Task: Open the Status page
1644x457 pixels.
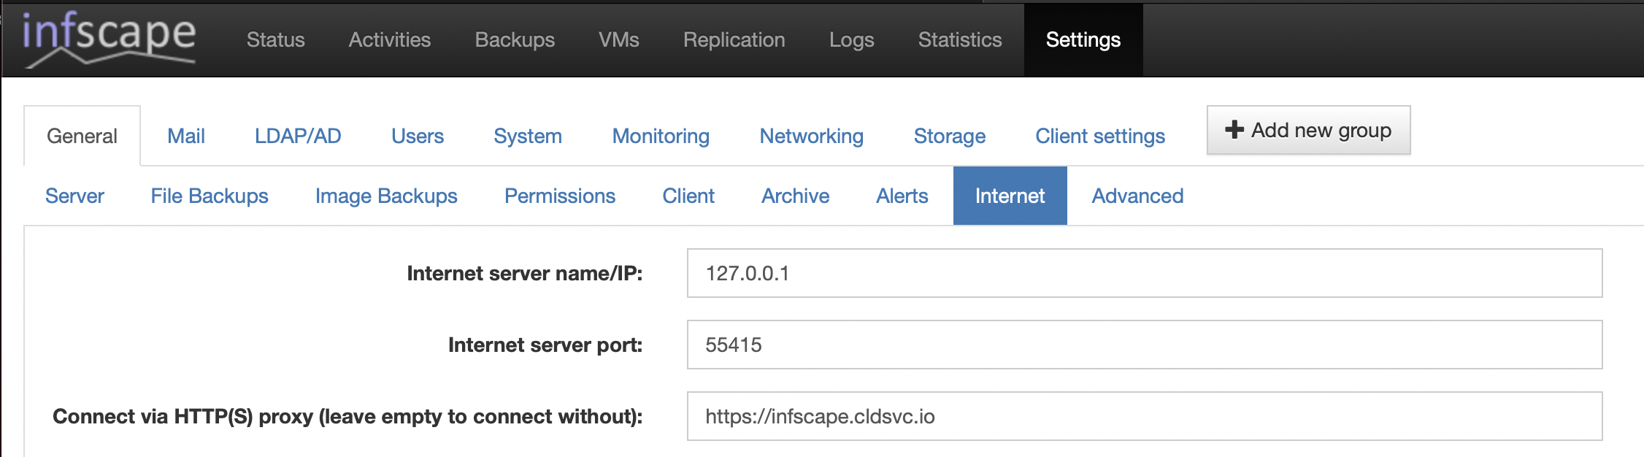Action: coord(275,40)
